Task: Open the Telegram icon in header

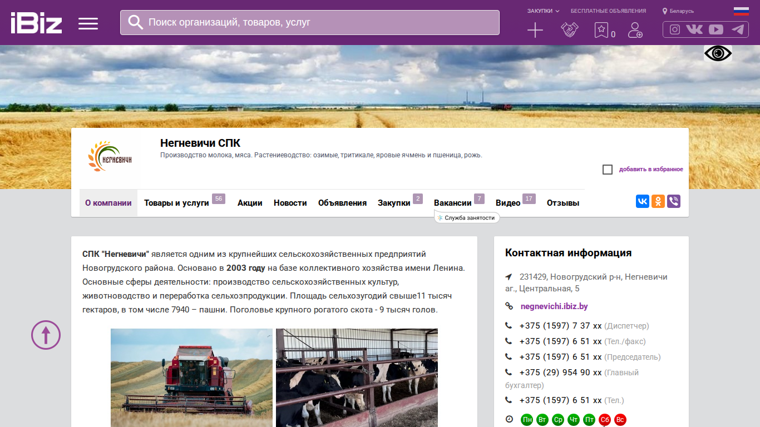Action: point(738,29)
